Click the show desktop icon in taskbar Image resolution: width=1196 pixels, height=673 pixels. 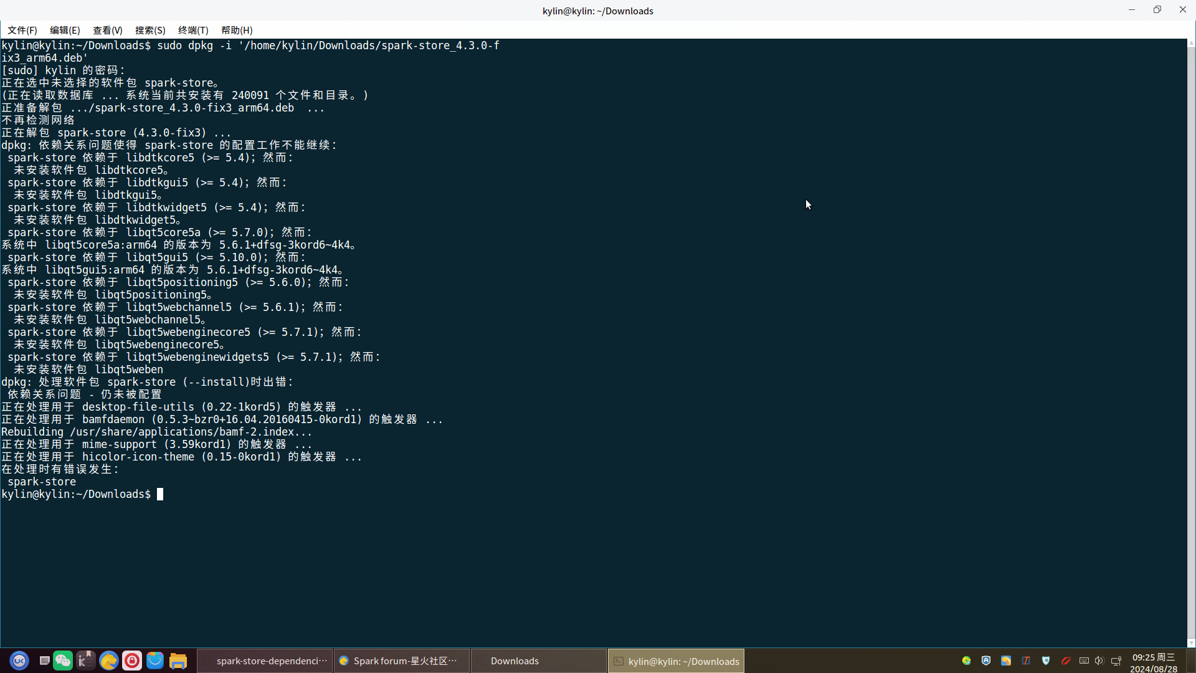pyautogui.click(x=44, y=661)
